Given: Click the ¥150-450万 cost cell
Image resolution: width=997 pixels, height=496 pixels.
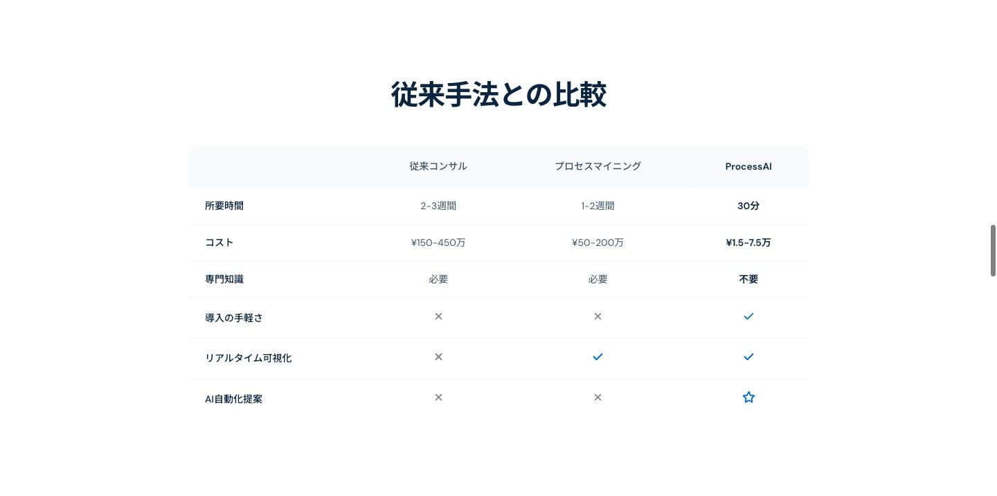Looking at the screenshot, I should tap(438, 242).
